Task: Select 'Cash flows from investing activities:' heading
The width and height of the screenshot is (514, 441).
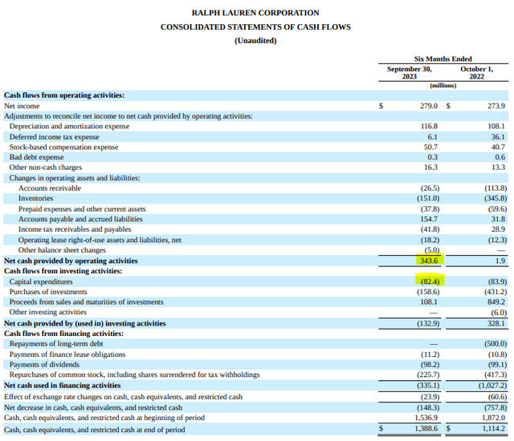Action: (x=63, y=271)
